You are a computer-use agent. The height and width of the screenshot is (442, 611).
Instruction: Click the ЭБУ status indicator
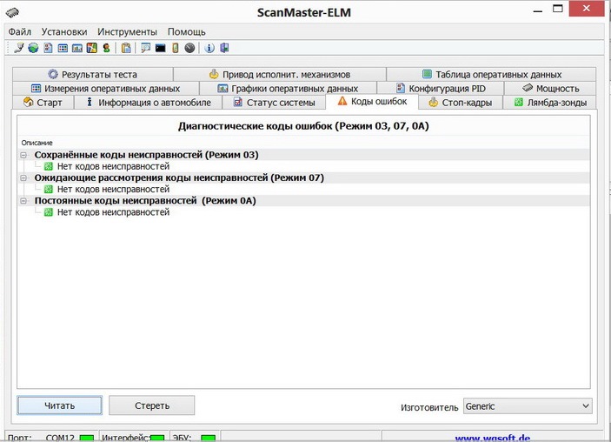pos(208,439)
